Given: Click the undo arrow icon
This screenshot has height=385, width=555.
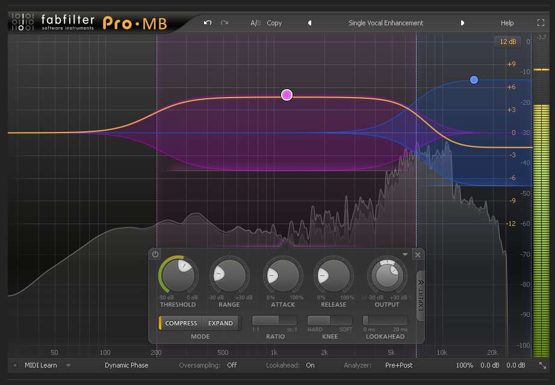Looking at the screenshot, I should click(x=208, y=23).
